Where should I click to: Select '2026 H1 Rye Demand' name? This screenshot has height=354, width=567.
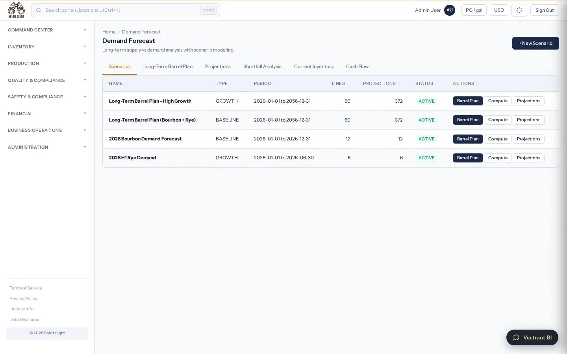(x=133, y=158)
